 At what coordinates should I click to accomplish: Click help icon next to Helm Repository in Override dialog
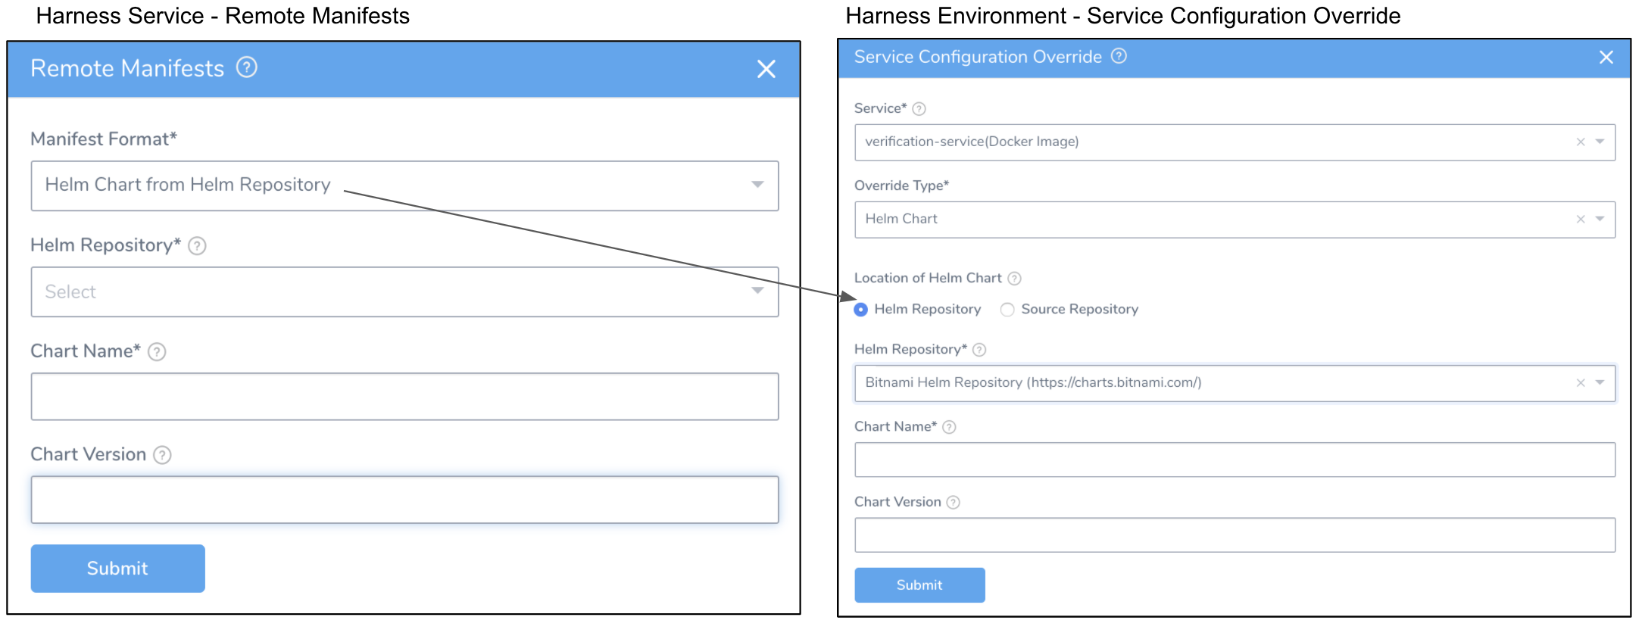pyautogui.click(x=979, y=350)
